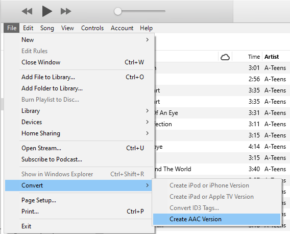Select the song row with time 3:40
Screen dimensions: 290x234
(222, 169)
